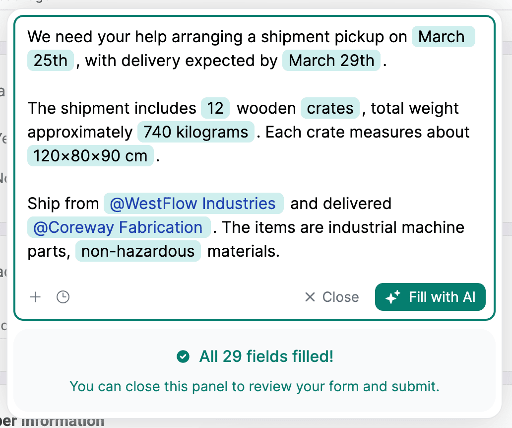This screenshot has height=428, width=512.
Task: Click the review your form and submit notice
Action: tap(255, 386)
